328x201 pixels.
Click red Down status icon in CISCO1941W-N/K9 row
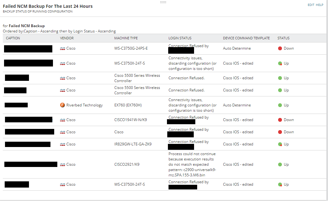coord(280,120)
